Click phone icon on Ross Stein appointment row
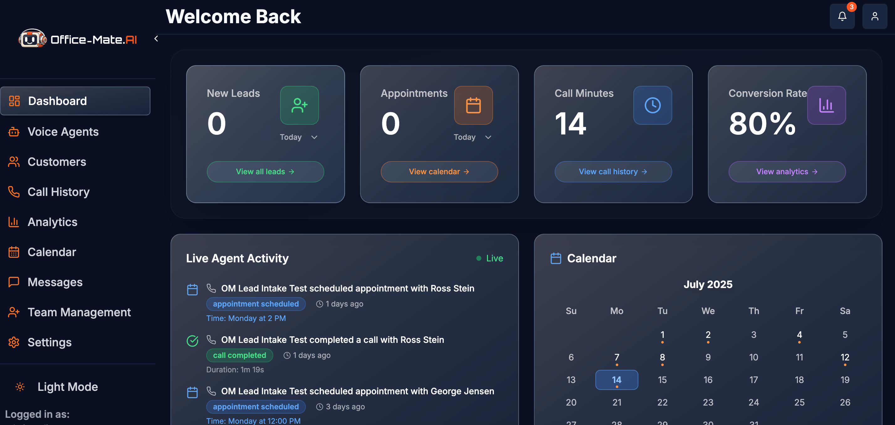 211,288
